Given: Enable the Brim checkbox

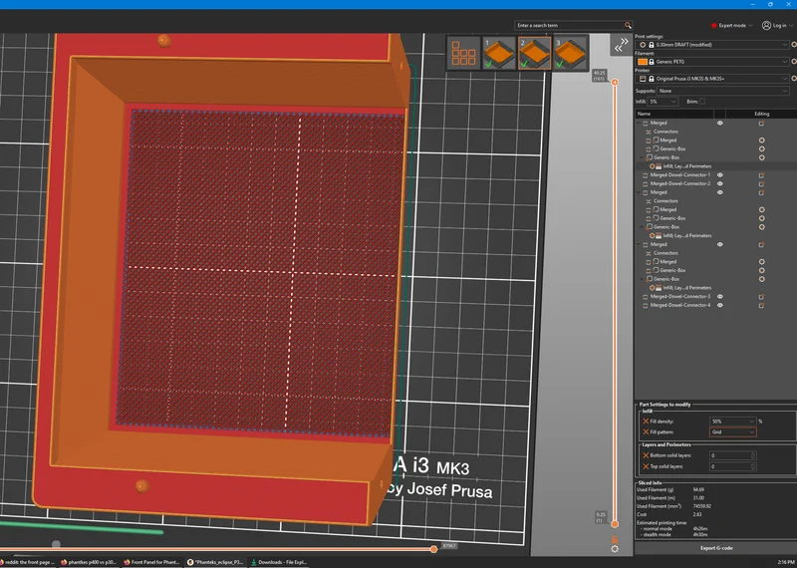Looking at the screenshot, I should click(x=702, y=102).
